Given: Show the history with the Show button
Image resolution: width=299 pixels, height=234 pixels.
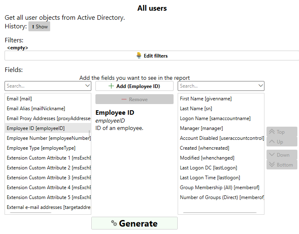Looking at the screenshot, I should tap(39, 26).
